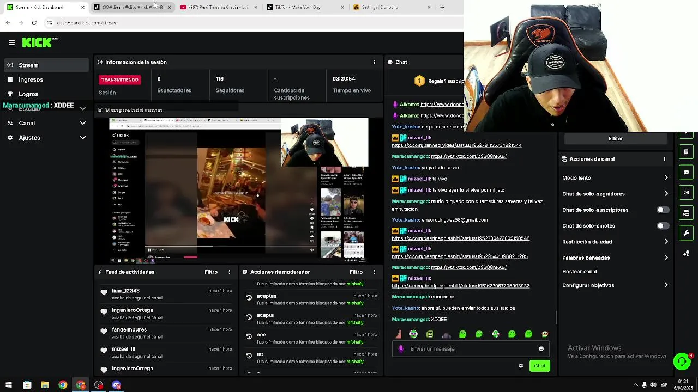
Task: Expand the Ajustes sidebar section
Action: tap(46, 138)
